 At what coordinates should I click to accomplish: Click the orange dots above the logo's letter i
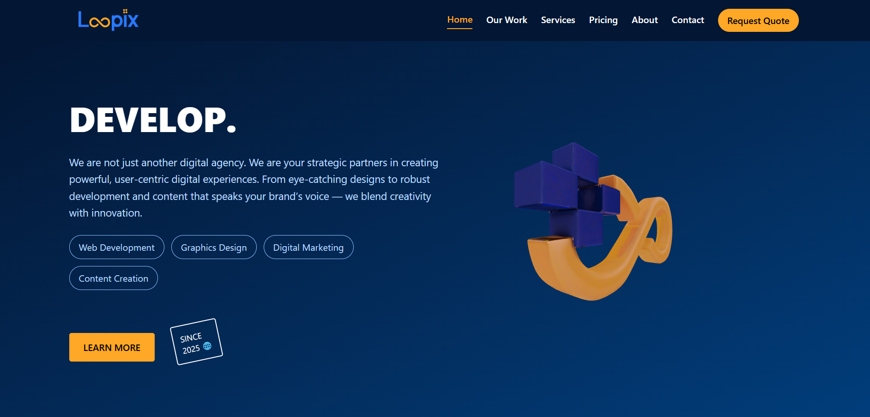125,11
